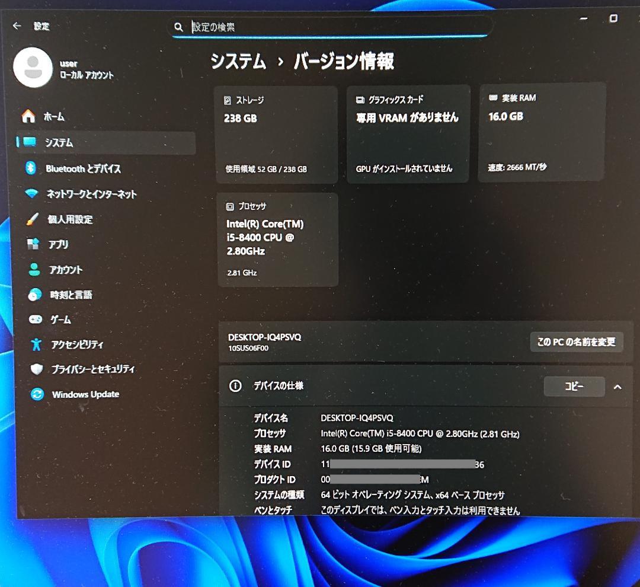
Task: Click コピー to copy device specifications
Action: pyautogui.click(x=573, y=386)
